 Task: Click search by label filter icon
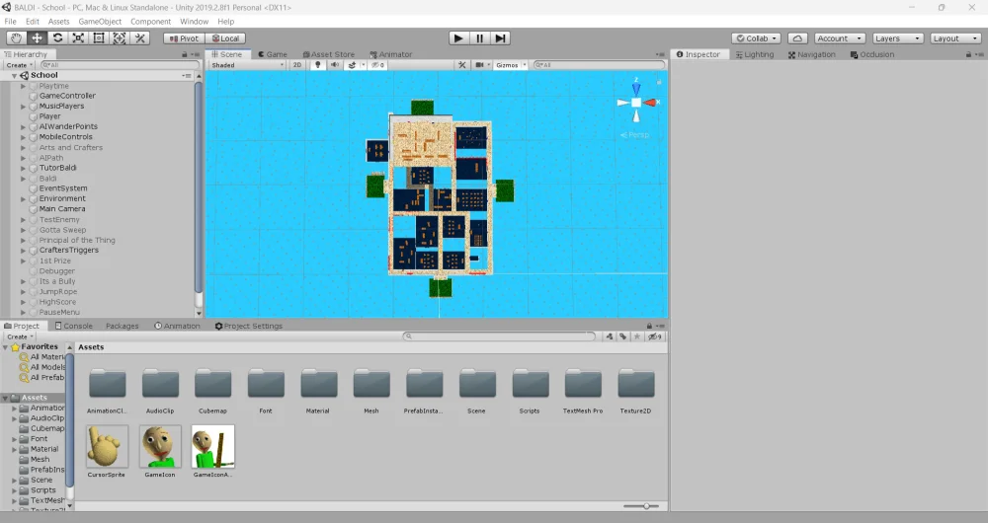point(623,336)
